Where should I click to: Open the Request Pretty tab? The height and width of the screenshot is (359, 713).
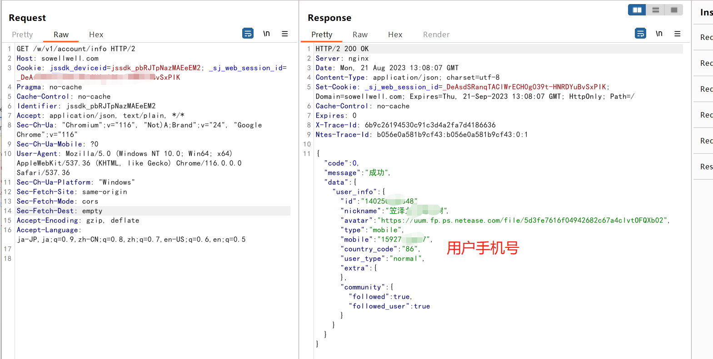click(x=22, y=34)
